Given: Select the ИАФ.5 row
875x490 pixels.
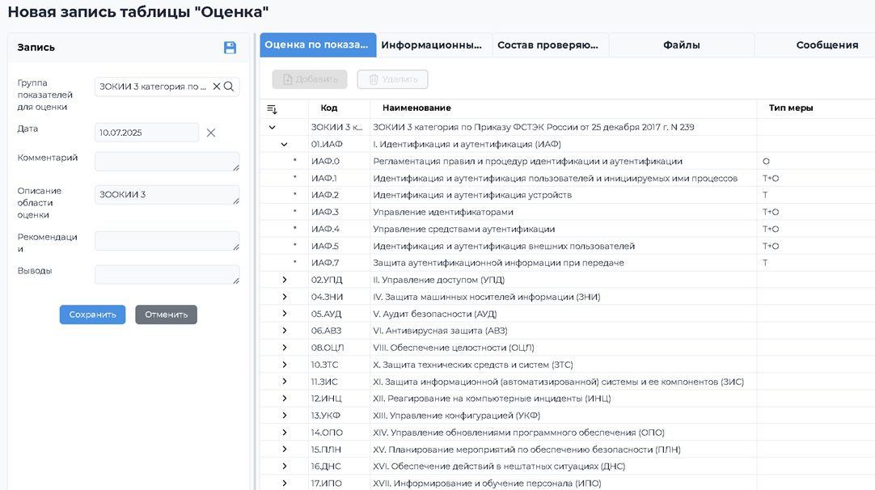Looking at the screenshot, I should point(568,246).
